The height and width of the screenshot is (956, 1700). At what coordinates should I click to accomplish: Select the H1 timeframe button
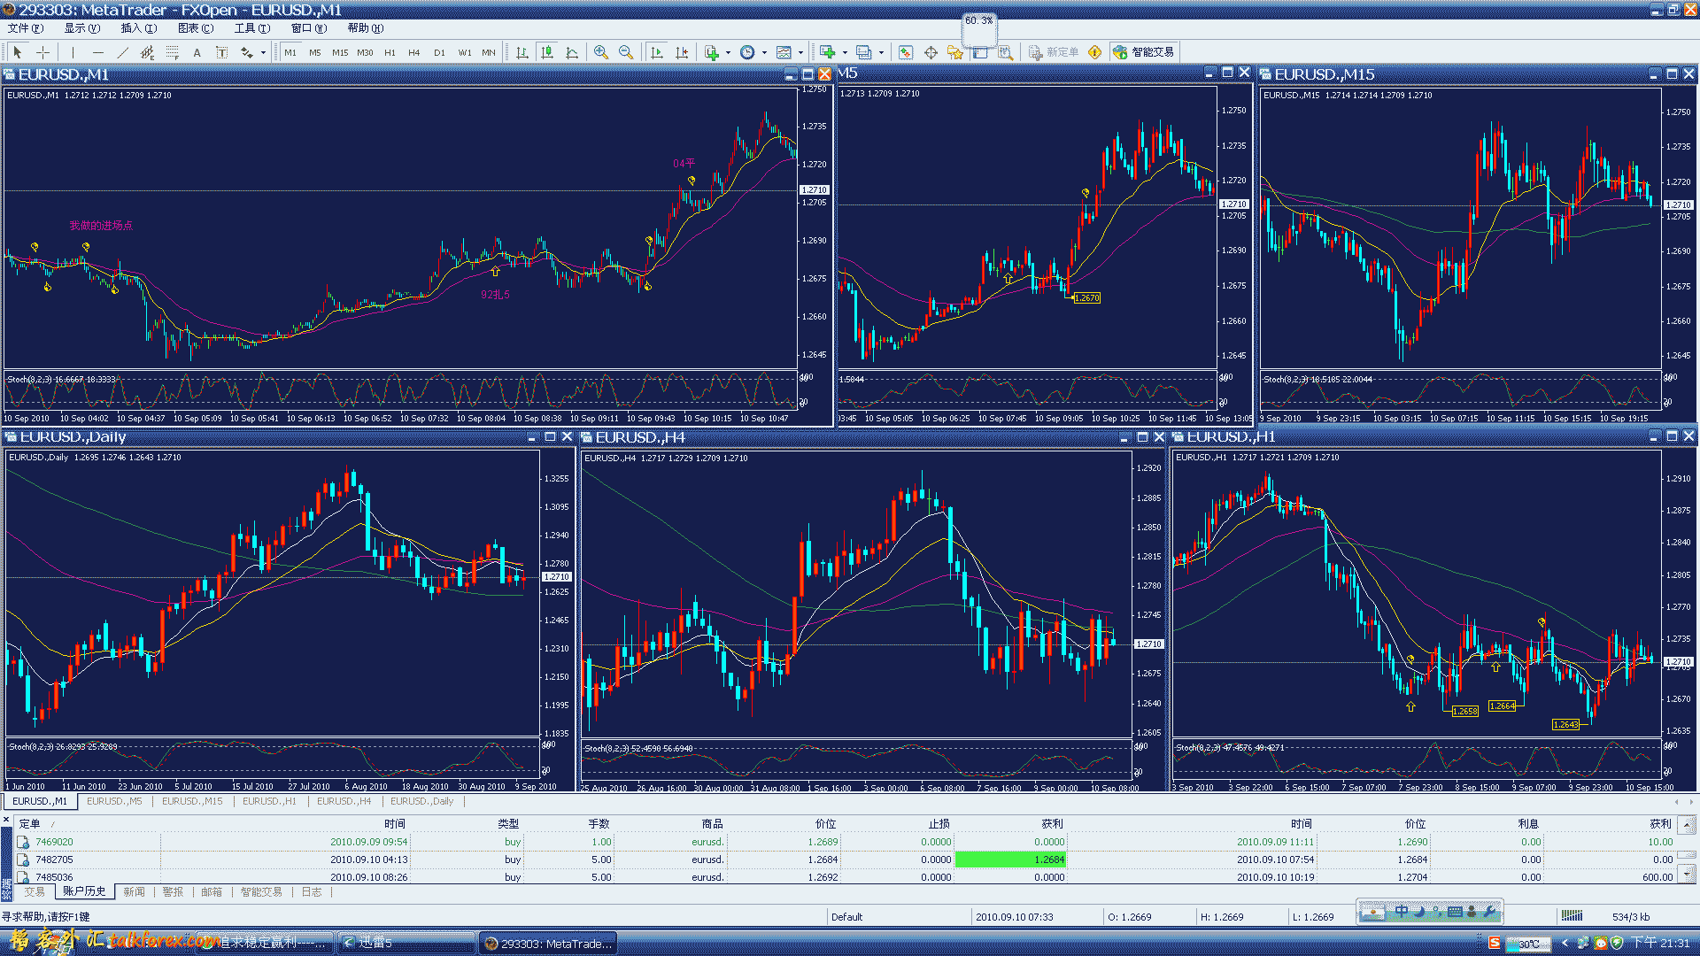tap(390, 52)
